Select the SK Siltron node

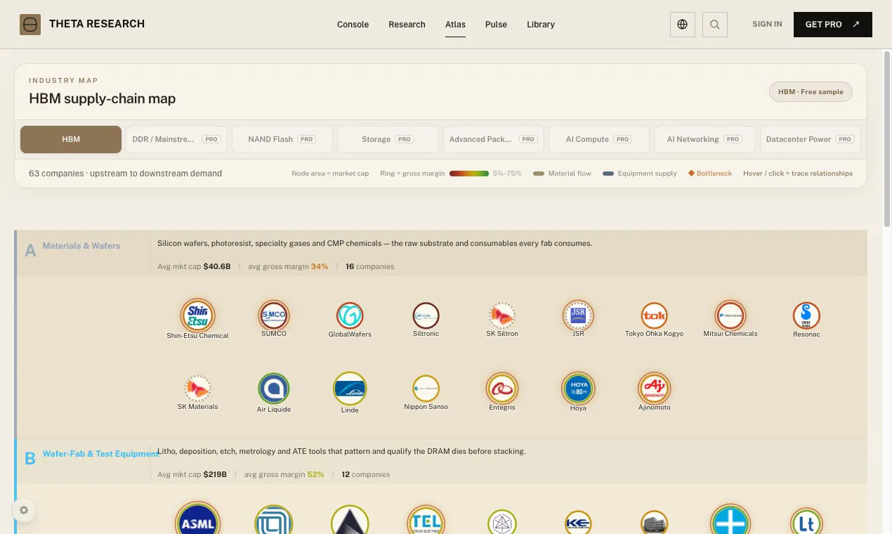[502, 316]
